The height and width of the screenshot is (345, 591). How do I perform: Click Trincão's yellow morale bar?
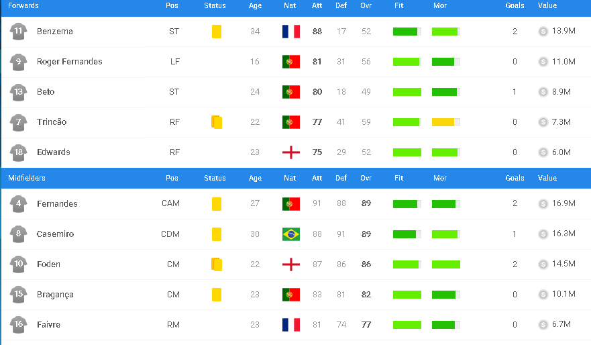click(446, 122)
